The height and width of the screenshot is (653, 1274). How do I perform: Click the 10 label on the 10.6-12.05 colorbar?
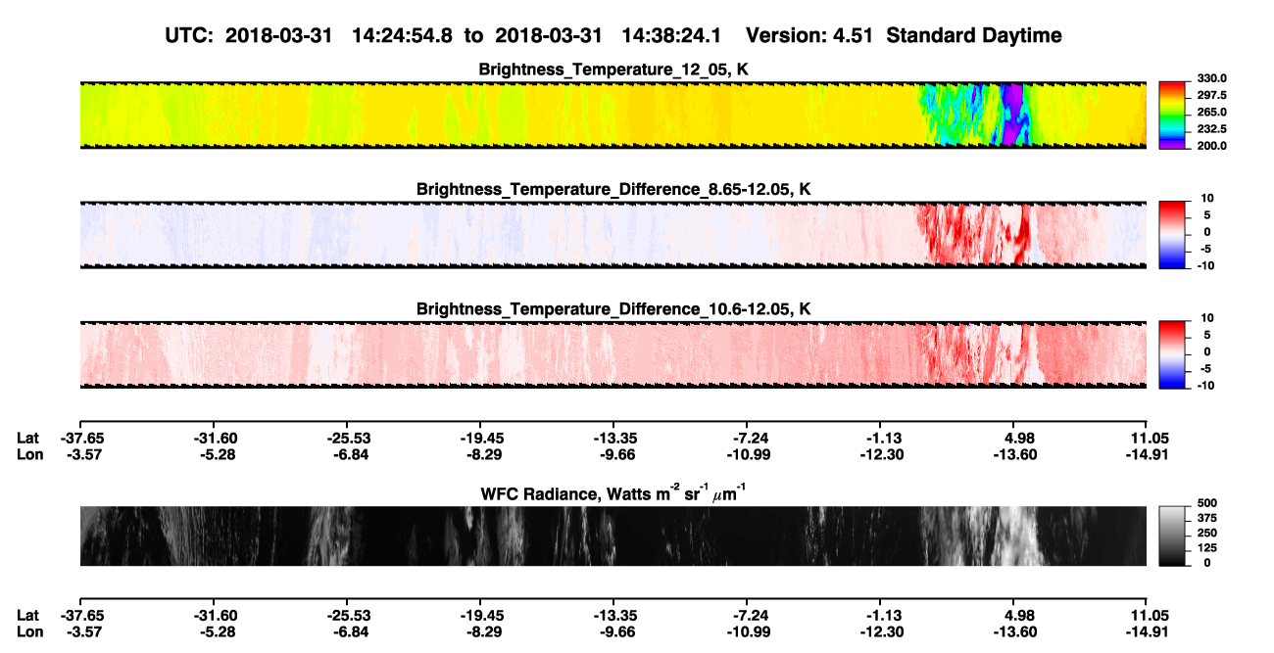[x=1208, y=318]
